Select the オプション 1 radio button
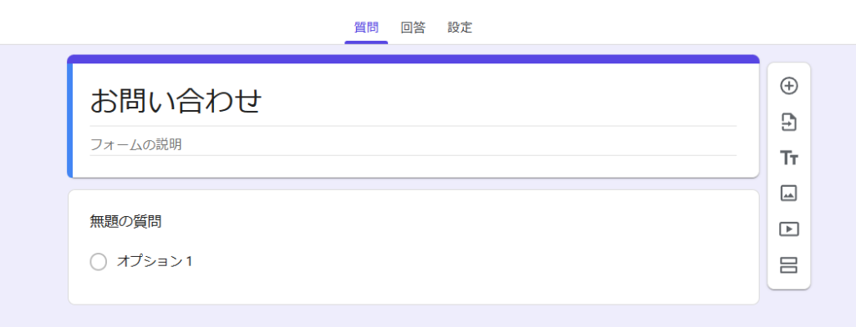The width and height of the screenshot is (856, 327). pyautogui.click(x=99, y=262)
